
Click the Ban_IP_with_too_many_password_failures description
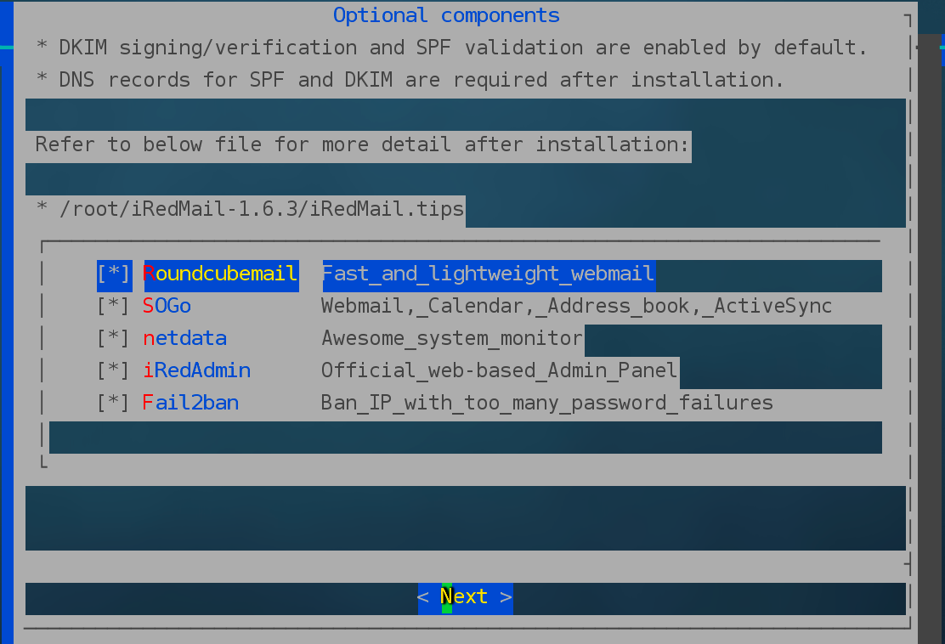[547, 403]
